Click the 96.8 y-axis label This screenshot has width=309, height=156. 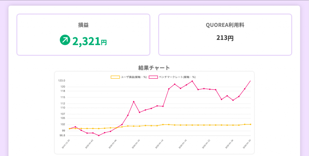click(x=62, y=135)
